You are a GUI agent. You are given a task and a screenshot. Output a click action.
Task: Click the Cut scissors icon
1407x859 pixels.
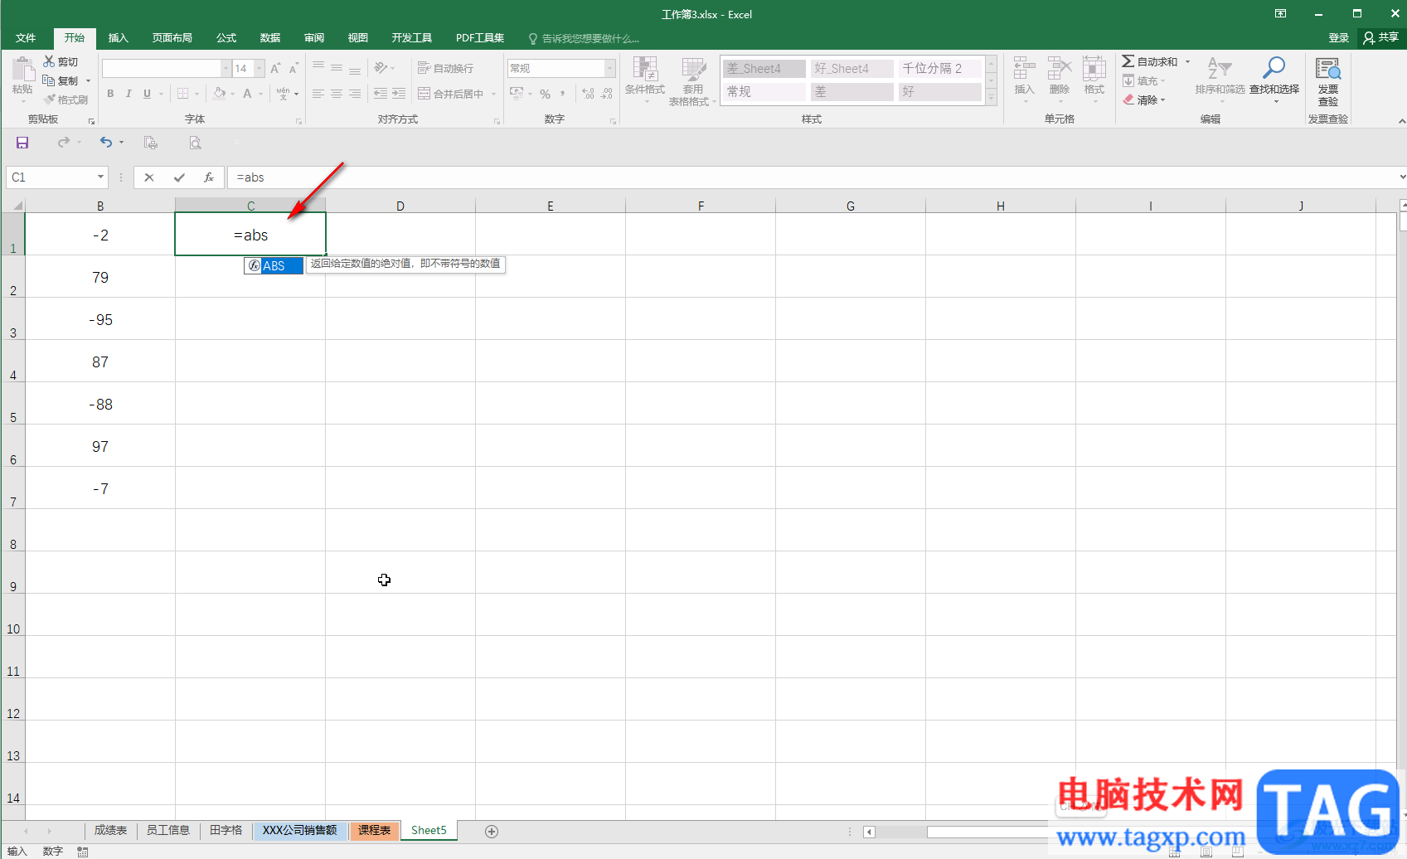tap(49, 61)
